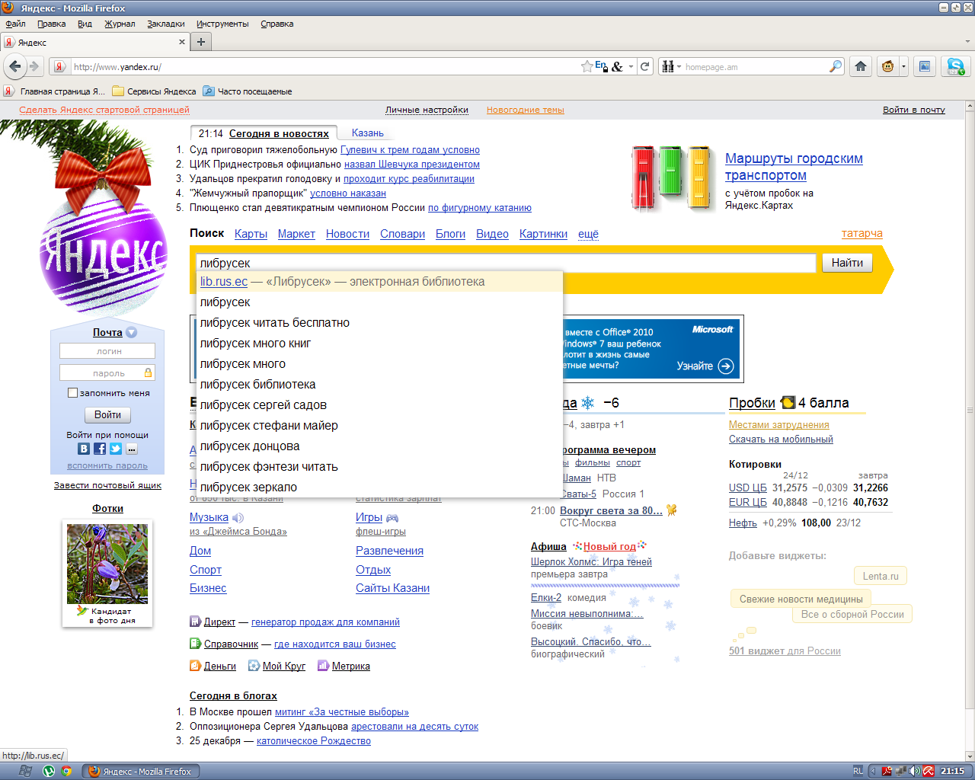The image size is (975, 780).
Task: Expand hidden system tray icons arrow
Action: [x=873, y=771]
